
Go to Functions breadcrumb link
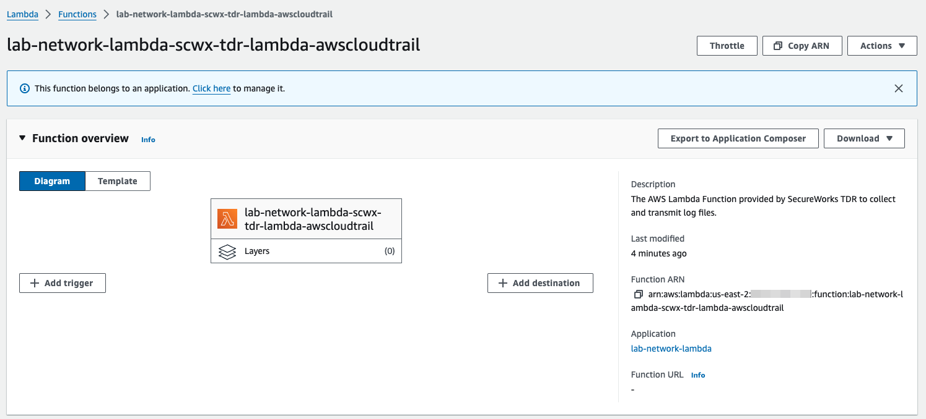pos(77,14)
